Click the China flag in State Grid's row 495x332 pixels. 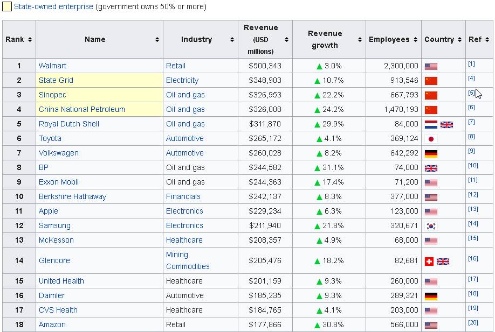tap(431, 81)
